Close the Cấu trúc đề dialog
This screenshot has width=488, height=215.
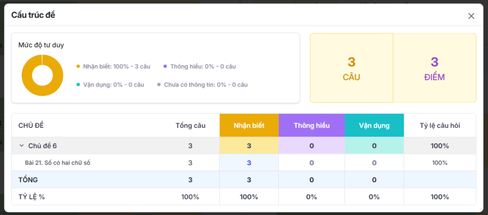click(x=471, y=16)
